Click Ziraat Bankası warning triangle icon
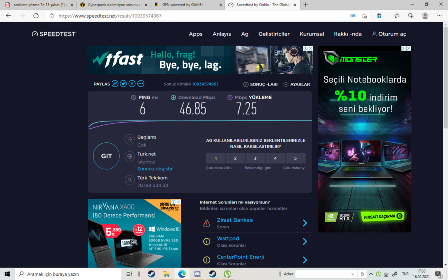The image size is (448, 280). [206, 223]
